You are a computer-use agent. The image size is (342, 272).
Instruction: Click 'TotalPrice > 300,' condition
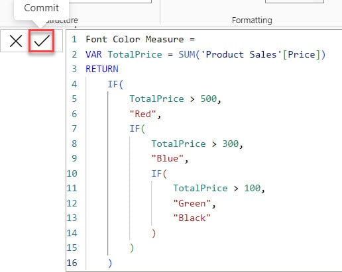pos(197,144)
